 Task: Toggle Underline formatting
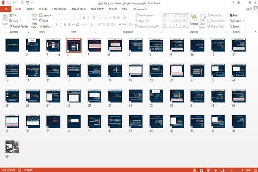pyautogui.click(x=65, y=25)
